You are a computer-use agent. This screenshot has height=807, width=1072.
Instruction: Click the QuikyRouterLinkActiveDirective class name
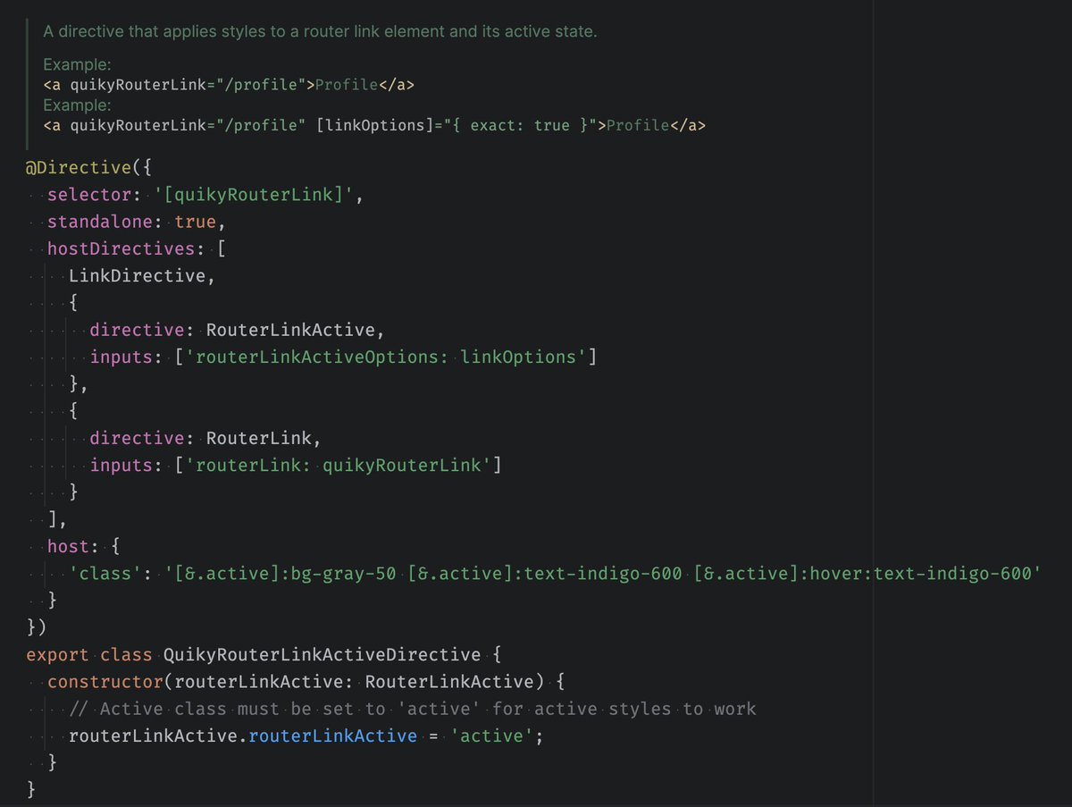pos(322,654)
